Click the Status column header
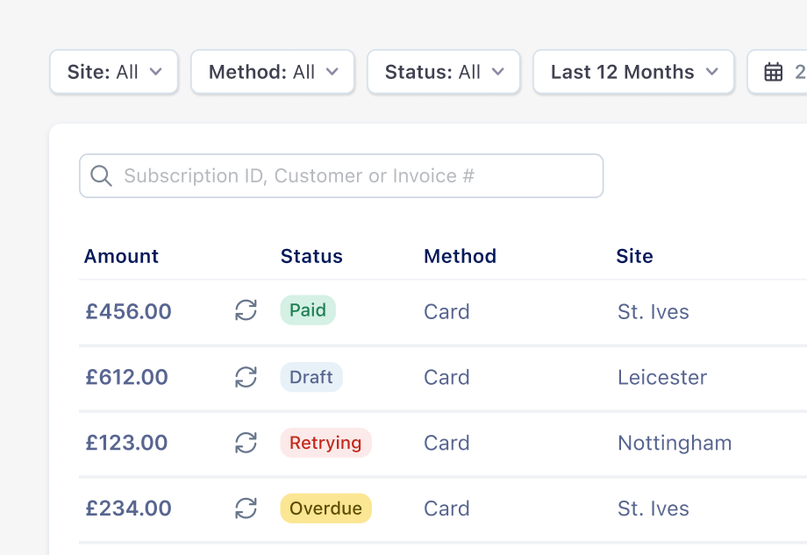This screenshot has width=807, height=555. click(311, 256)
